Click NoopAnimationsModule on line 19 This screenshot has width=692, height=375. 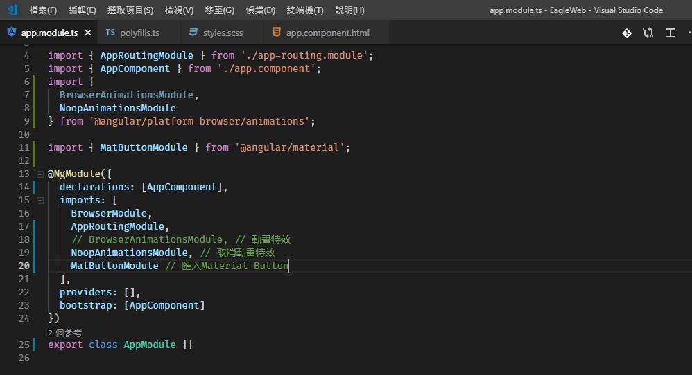click(x=129, y=253)
